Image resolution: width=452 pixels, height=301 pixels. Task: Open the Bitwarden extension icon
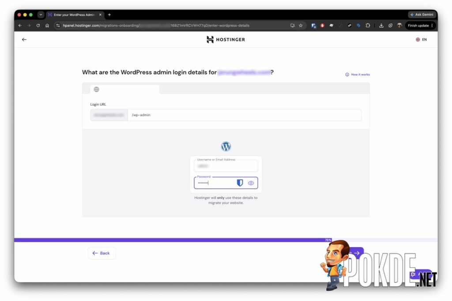313,25
